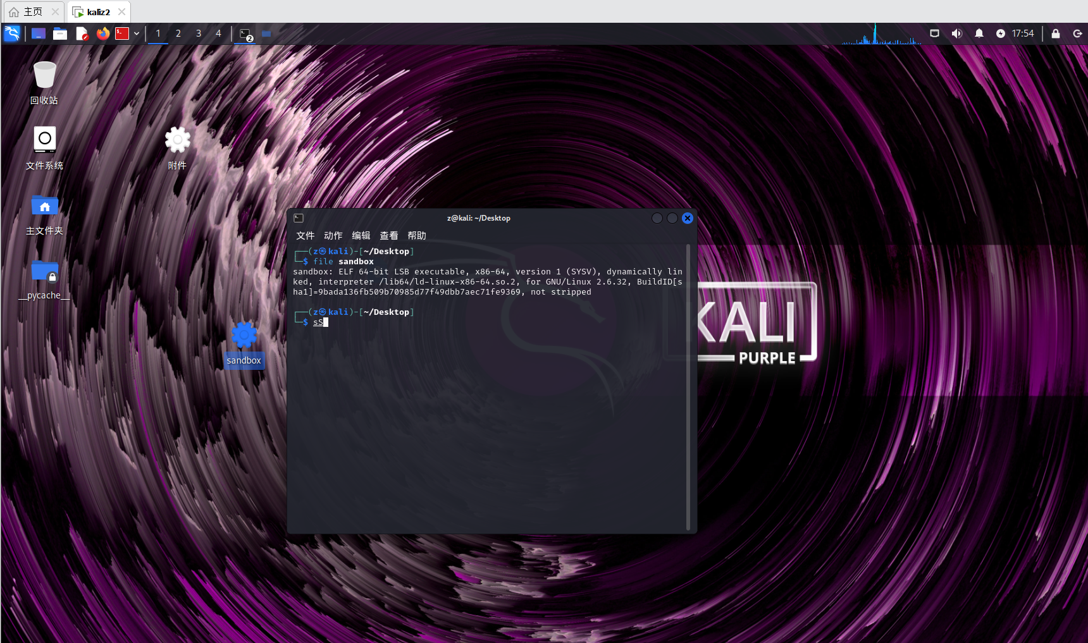This screenshot has height=643, width=1088.
Task: Open the clock showing 17:54
Action: pyautogui.click(x=1022, y=34)
